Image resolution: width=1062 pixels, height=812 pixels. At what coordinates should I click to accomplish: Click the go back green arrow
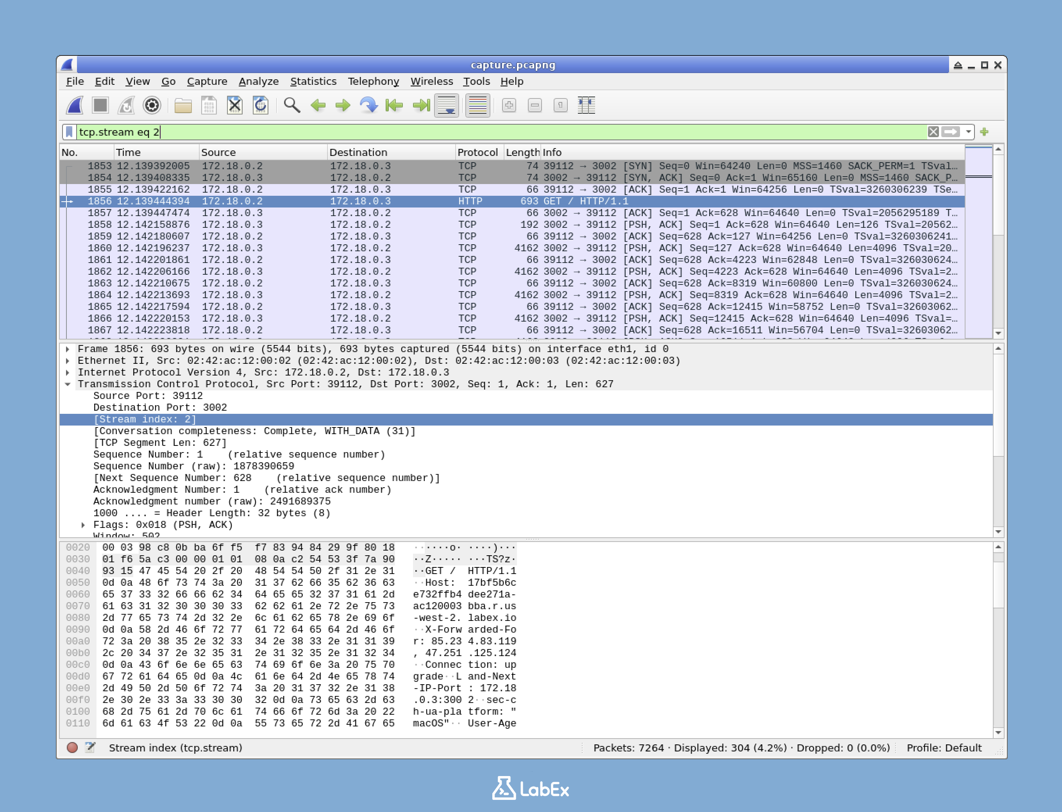[x=318, y=106]
